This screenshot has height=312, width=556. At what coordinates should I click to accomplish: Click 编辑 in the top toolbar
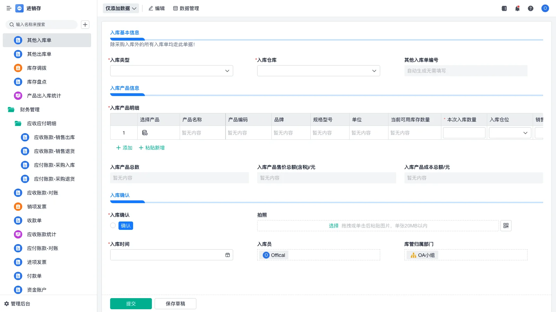click(x=157, y=8)
